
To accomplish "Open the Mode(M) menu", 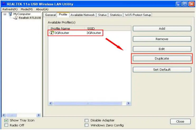I will pos(27,9).
